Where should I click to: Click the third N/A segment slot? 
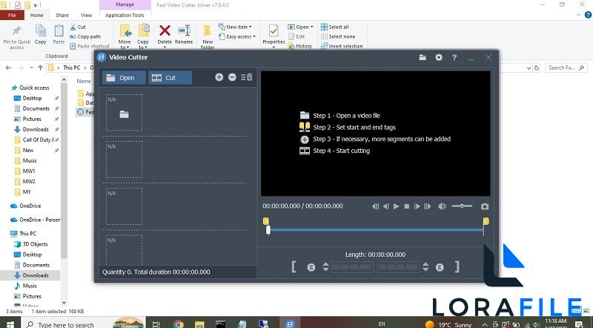(124, 206)
